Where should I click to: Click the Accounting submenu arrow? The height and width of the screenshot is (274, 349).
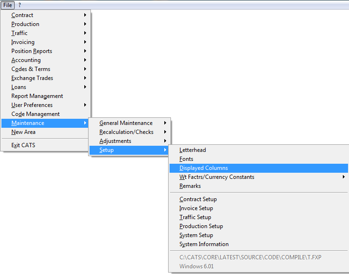(x=85, y=60)
